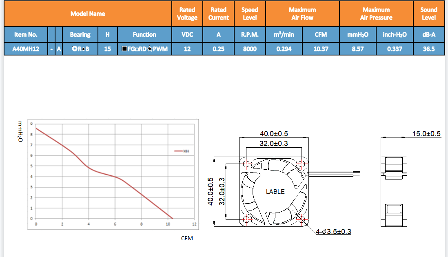Click the 15.0±0.5 thickness dimension label
This screenshot has width=448, height=257.
(426, 133)
